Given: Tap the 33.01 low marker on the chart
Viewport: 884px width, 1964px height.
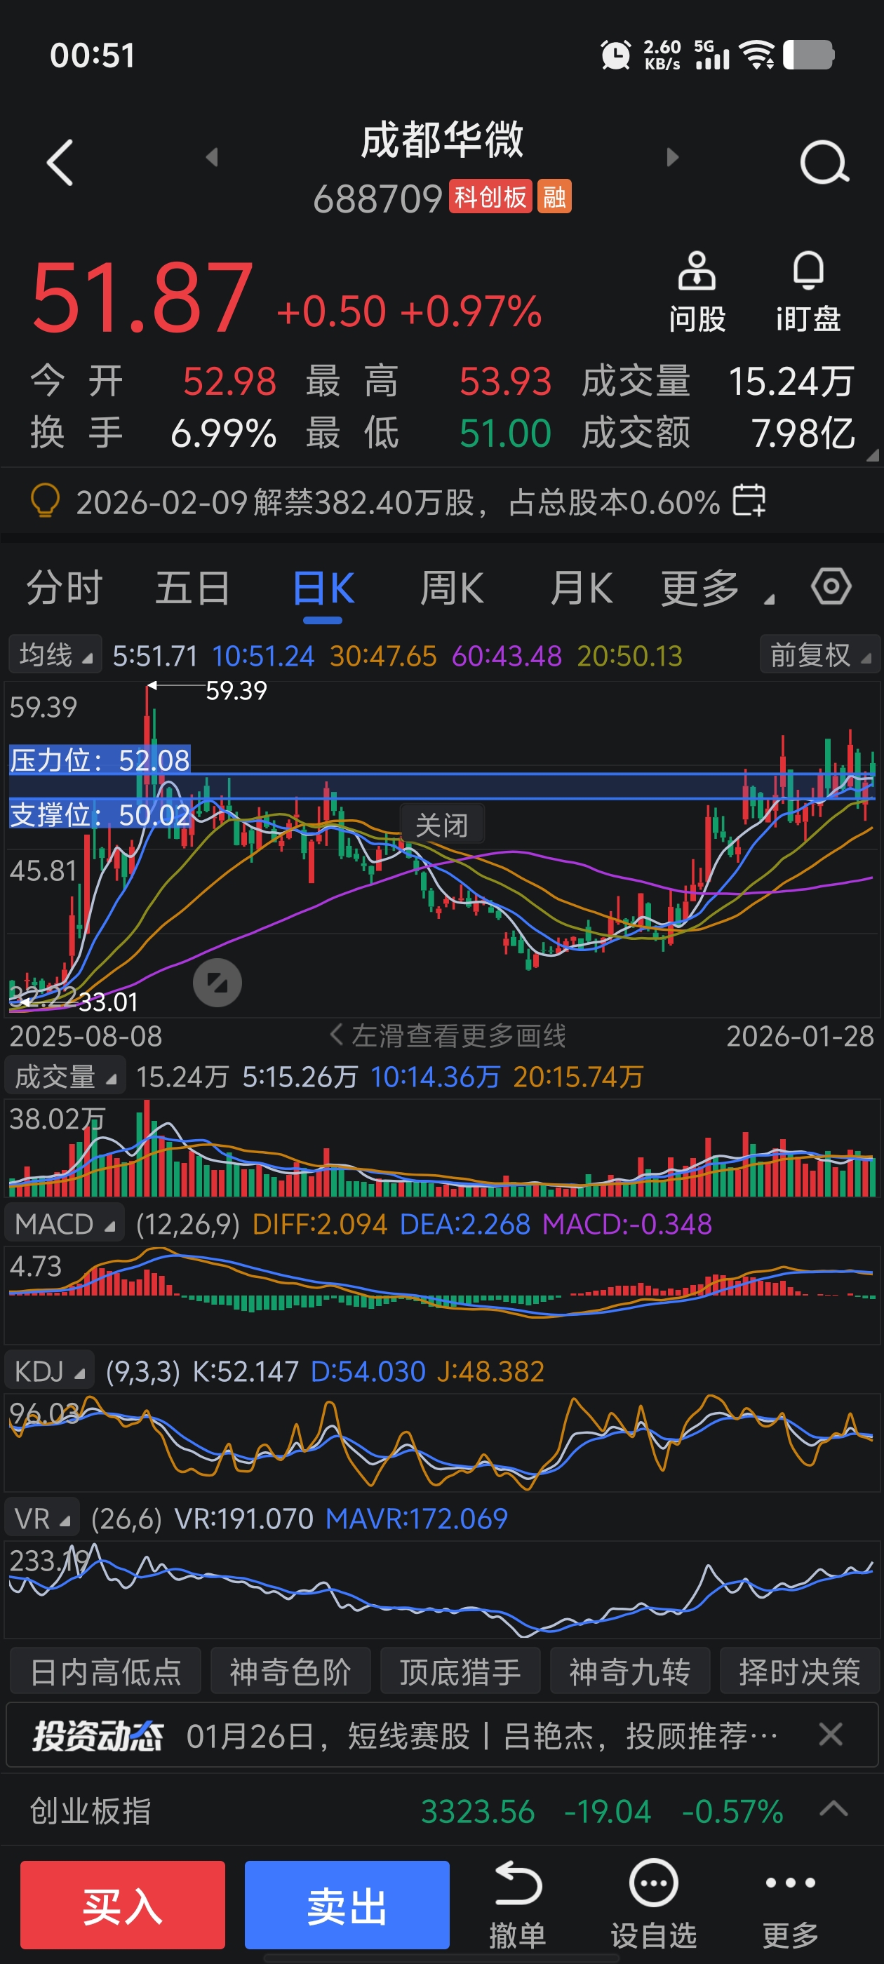Looking at the screenshot, I should [x=108, y=1001].
